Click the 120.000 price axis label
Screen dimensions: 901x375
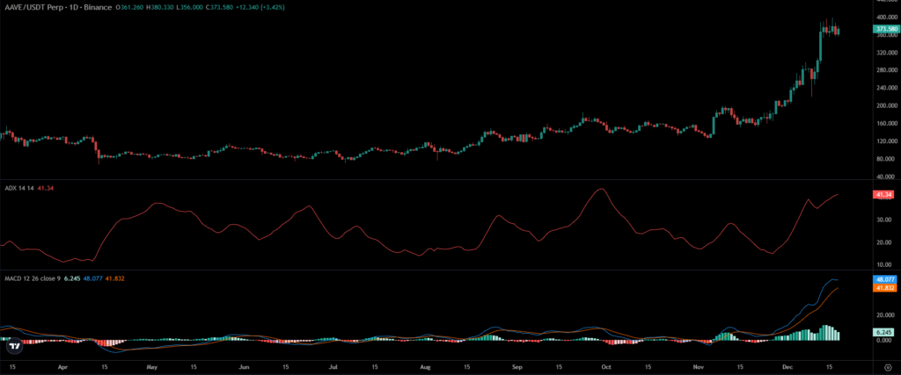pos(885,141)
